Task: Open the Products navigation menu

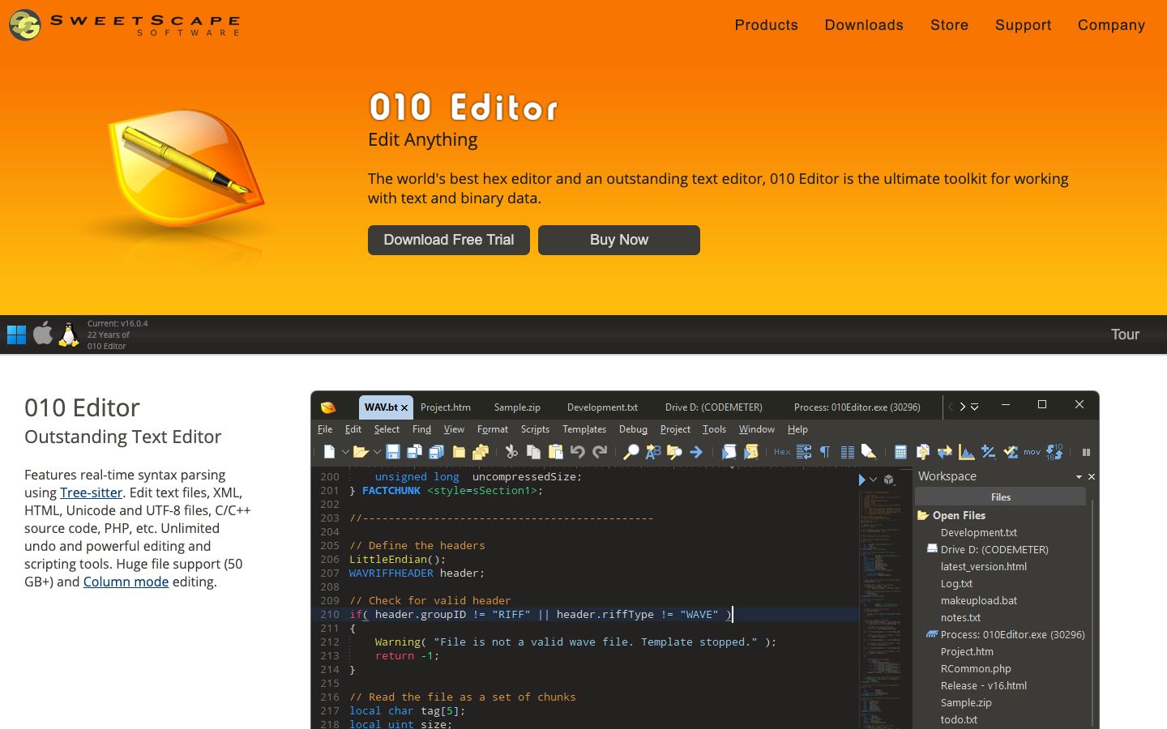Action: click(767, 25)
